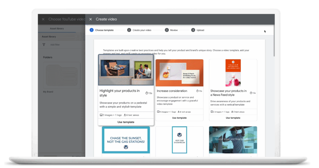Select the Visit Our Showroom vertical thumbnail
This screenshot has height=168, width=319.
tap(179, 140)
